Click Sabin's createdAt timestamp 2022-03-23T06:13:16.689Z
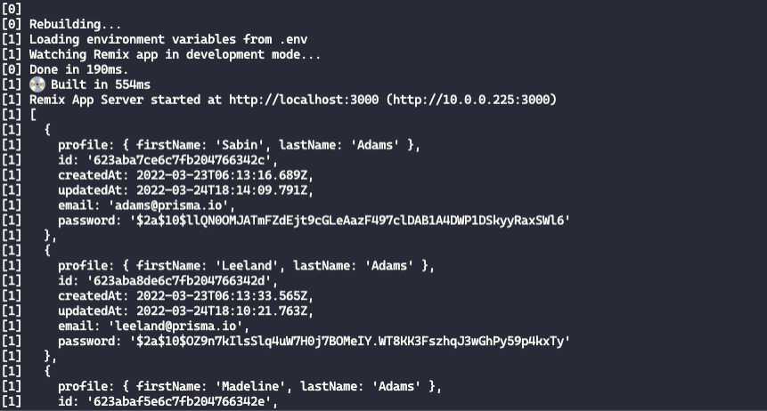The width and height of the screenshot is (767, 411). (218, 175)
